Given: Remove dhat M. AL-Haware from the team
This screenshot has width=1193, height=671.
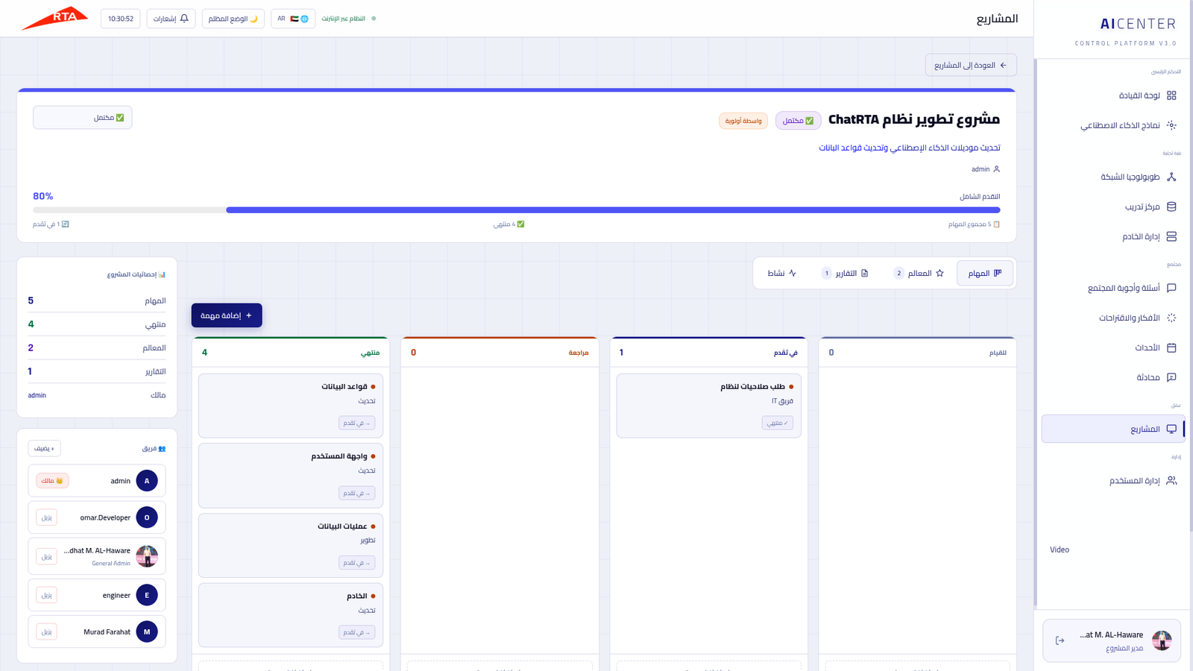Looking at the screenshot, I should coord(46,556).
